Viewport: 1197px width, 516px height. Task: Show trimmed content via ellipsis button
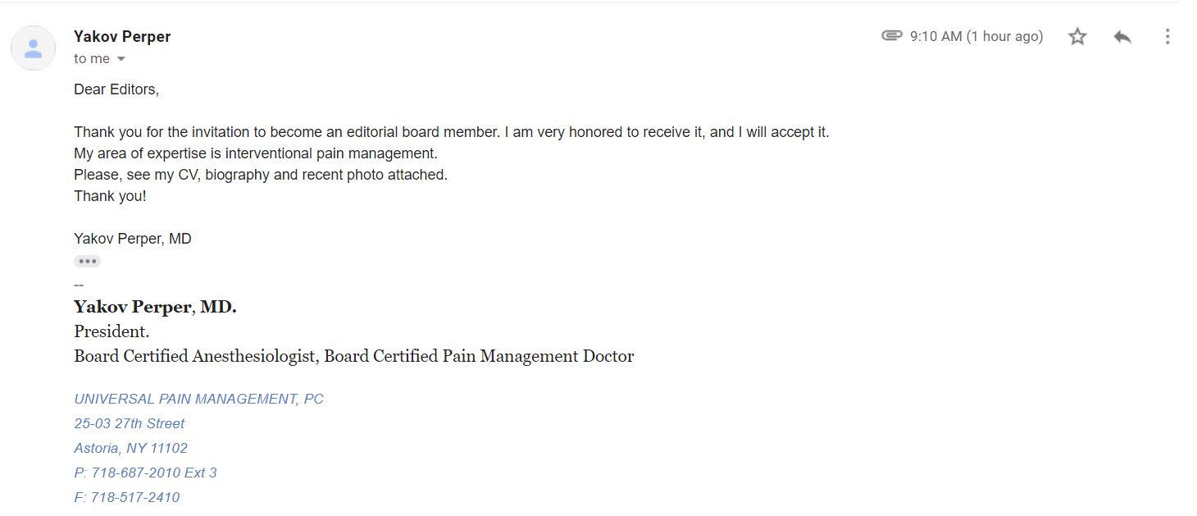point(87,262)
